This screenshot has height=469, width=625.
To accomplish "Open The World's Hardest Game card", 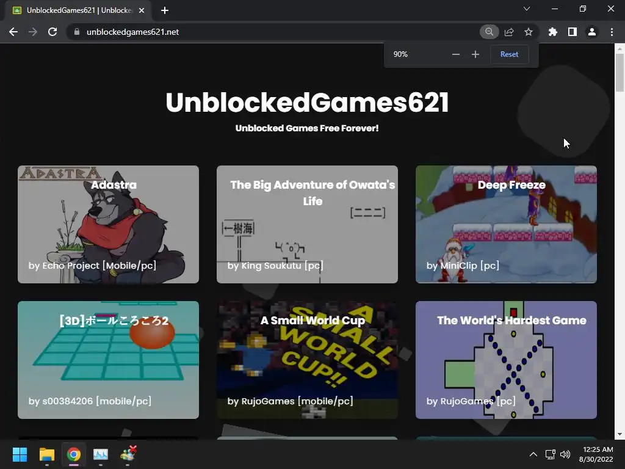I will pos(506,360).
